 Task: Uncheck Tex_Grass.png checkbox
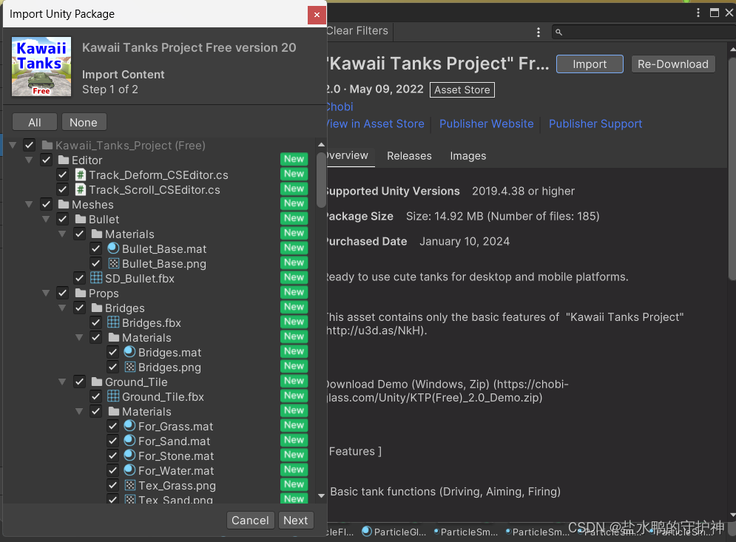[x=112, y=485]
